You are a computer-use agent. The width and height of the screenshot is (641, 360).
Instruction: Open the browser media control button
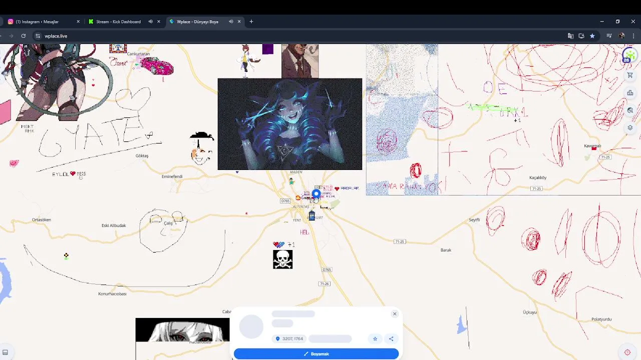point(609,36)
